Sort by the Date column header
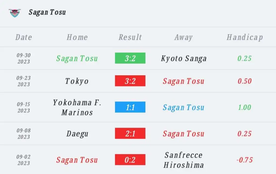This screenshot has width=276, height=174. point(24,37)
